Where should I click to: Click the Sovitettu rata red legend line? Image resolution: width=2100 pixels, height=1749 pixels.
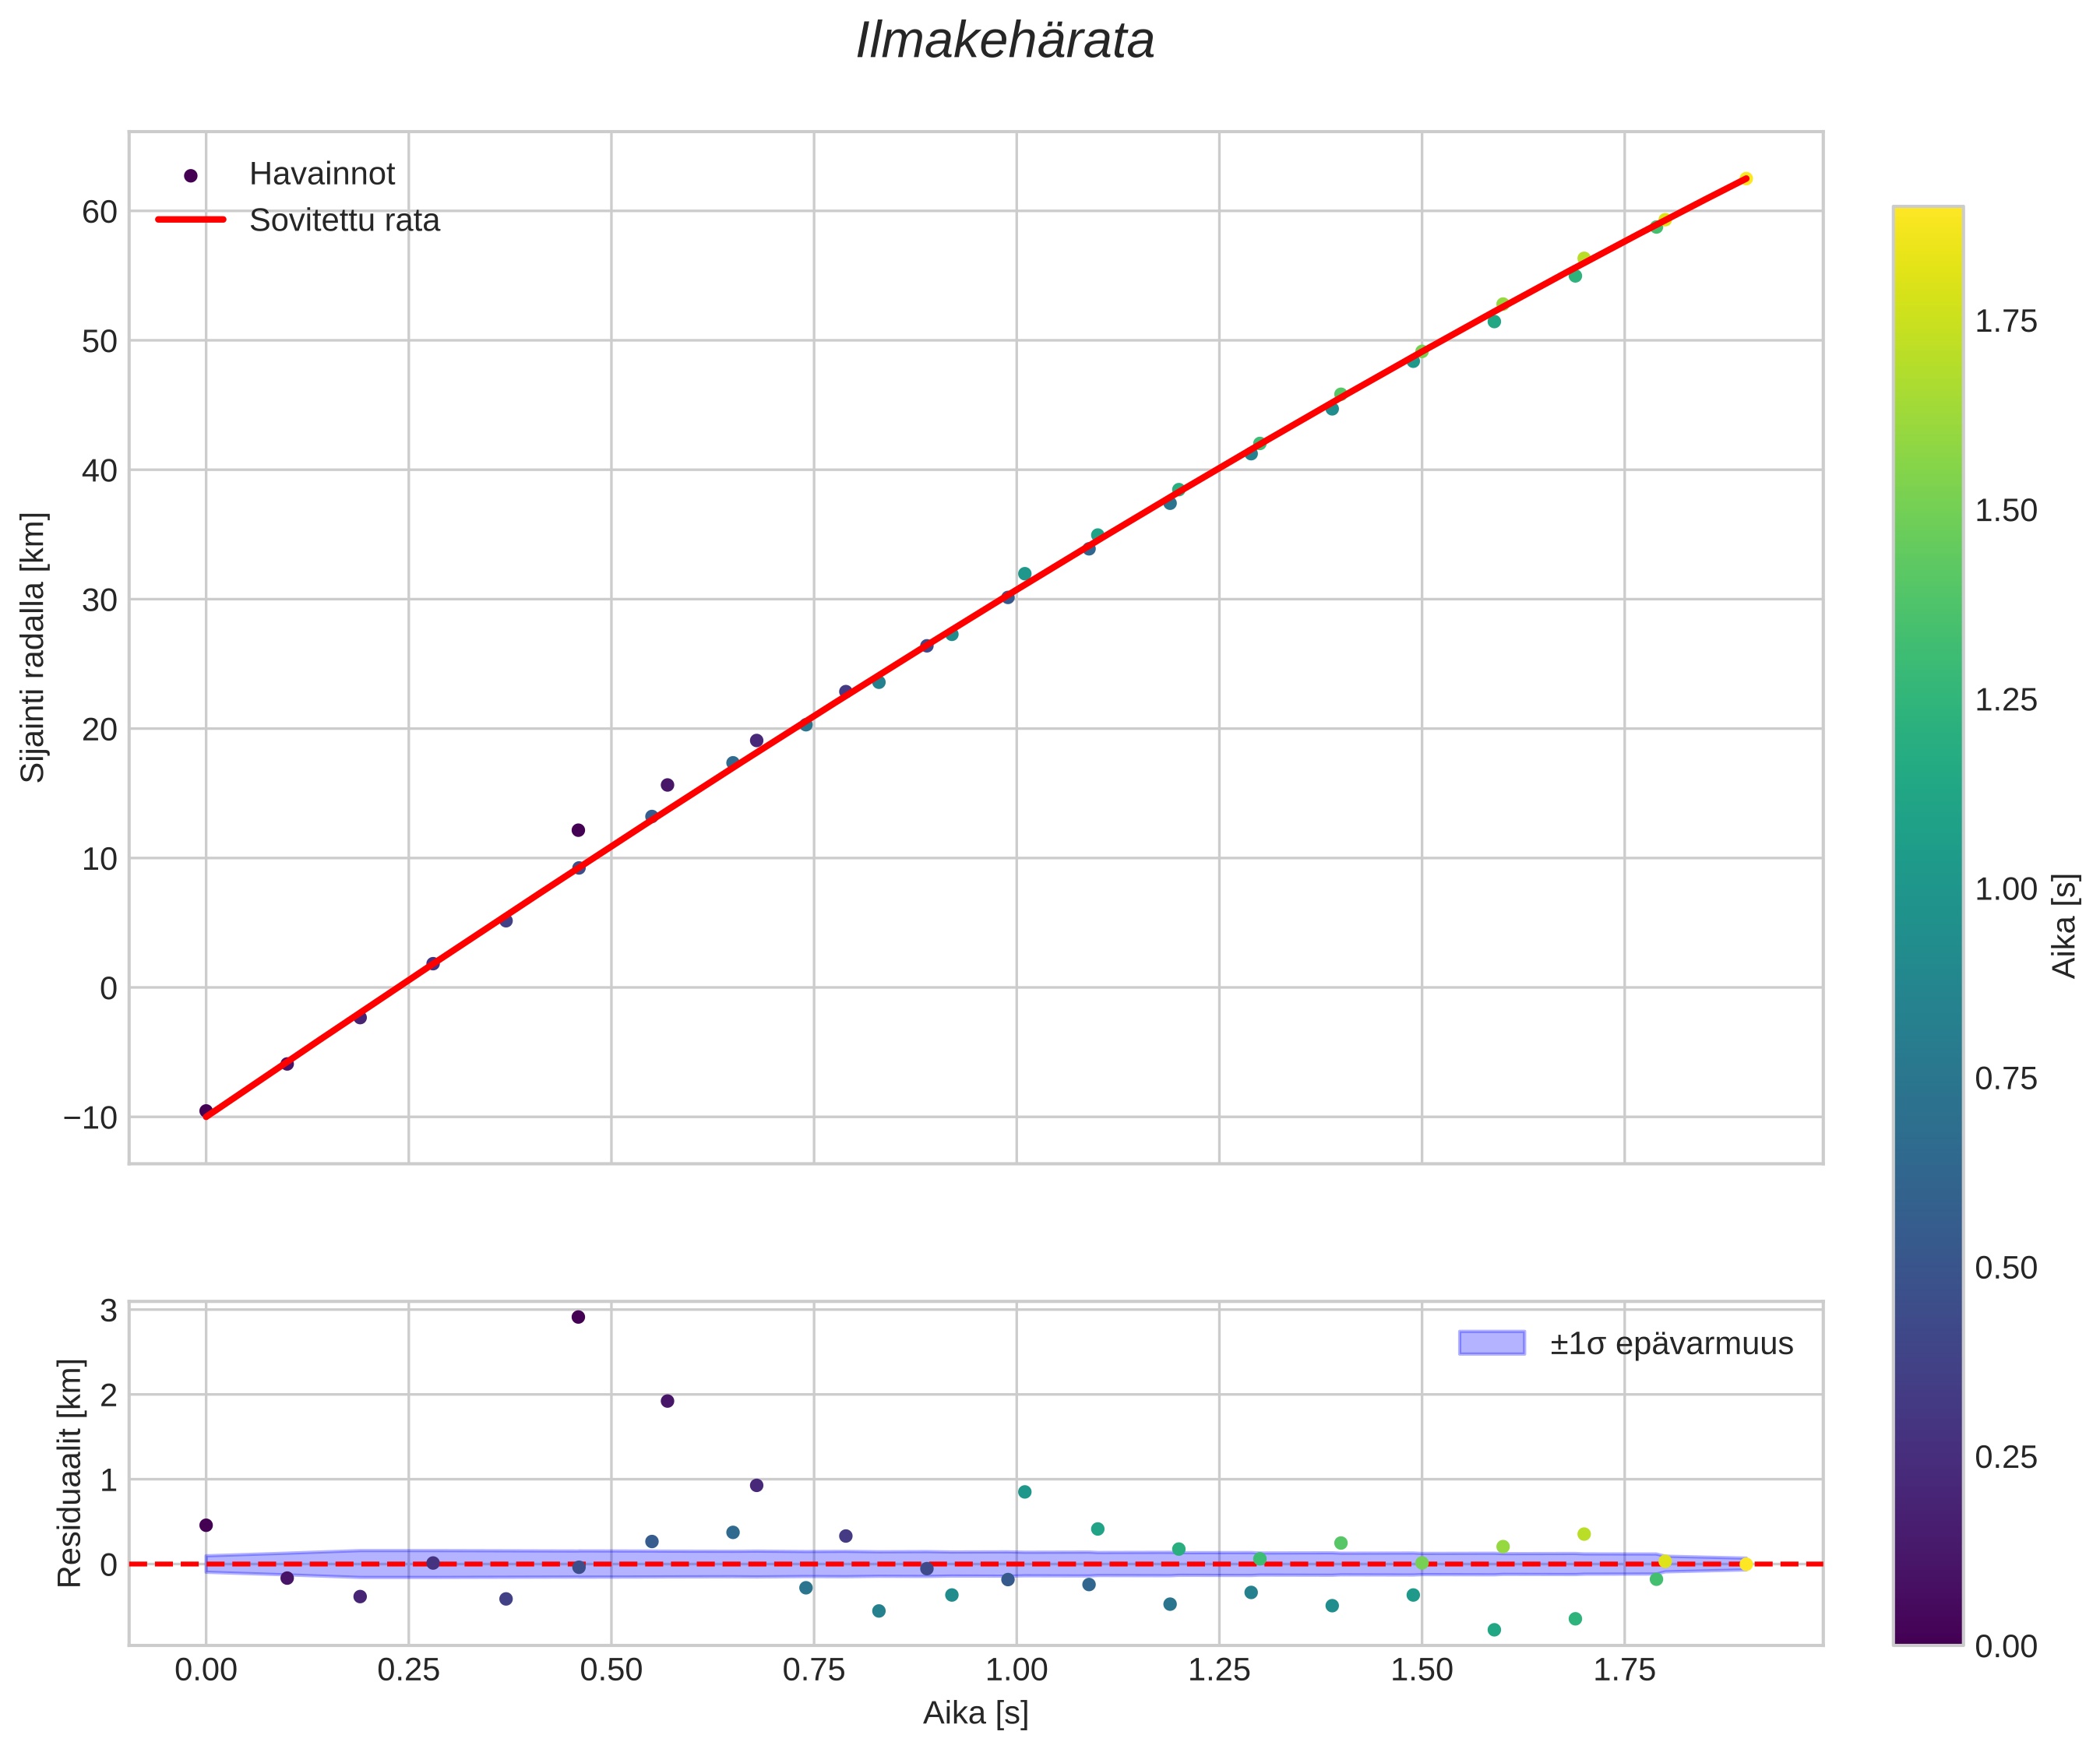[191, 220]
